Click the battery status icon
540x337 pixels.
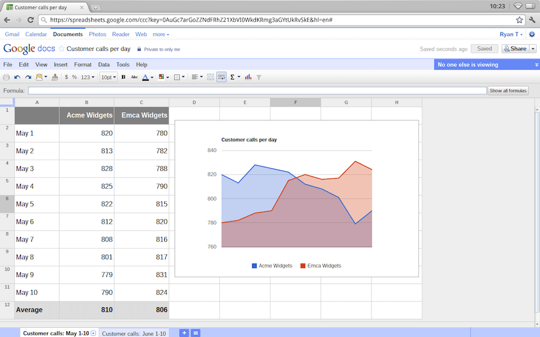coord(530,6)
